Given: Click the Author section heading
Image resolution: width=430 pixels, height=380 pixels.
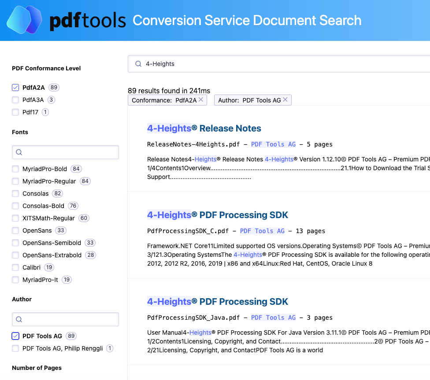Looking at the screenshot, I should (x=22, y=299).
